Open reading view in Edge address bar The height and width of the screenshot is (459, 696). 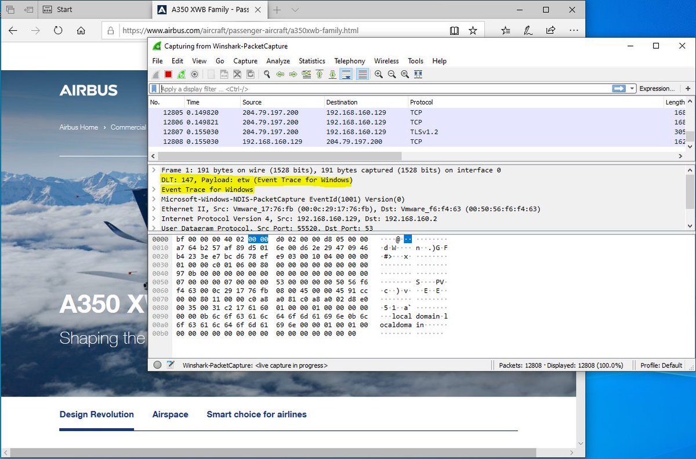click(455, 31)
